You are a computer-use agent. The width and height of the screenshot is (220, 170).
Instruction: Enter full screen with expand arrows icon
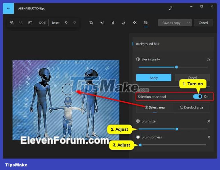tap(170, 8)
